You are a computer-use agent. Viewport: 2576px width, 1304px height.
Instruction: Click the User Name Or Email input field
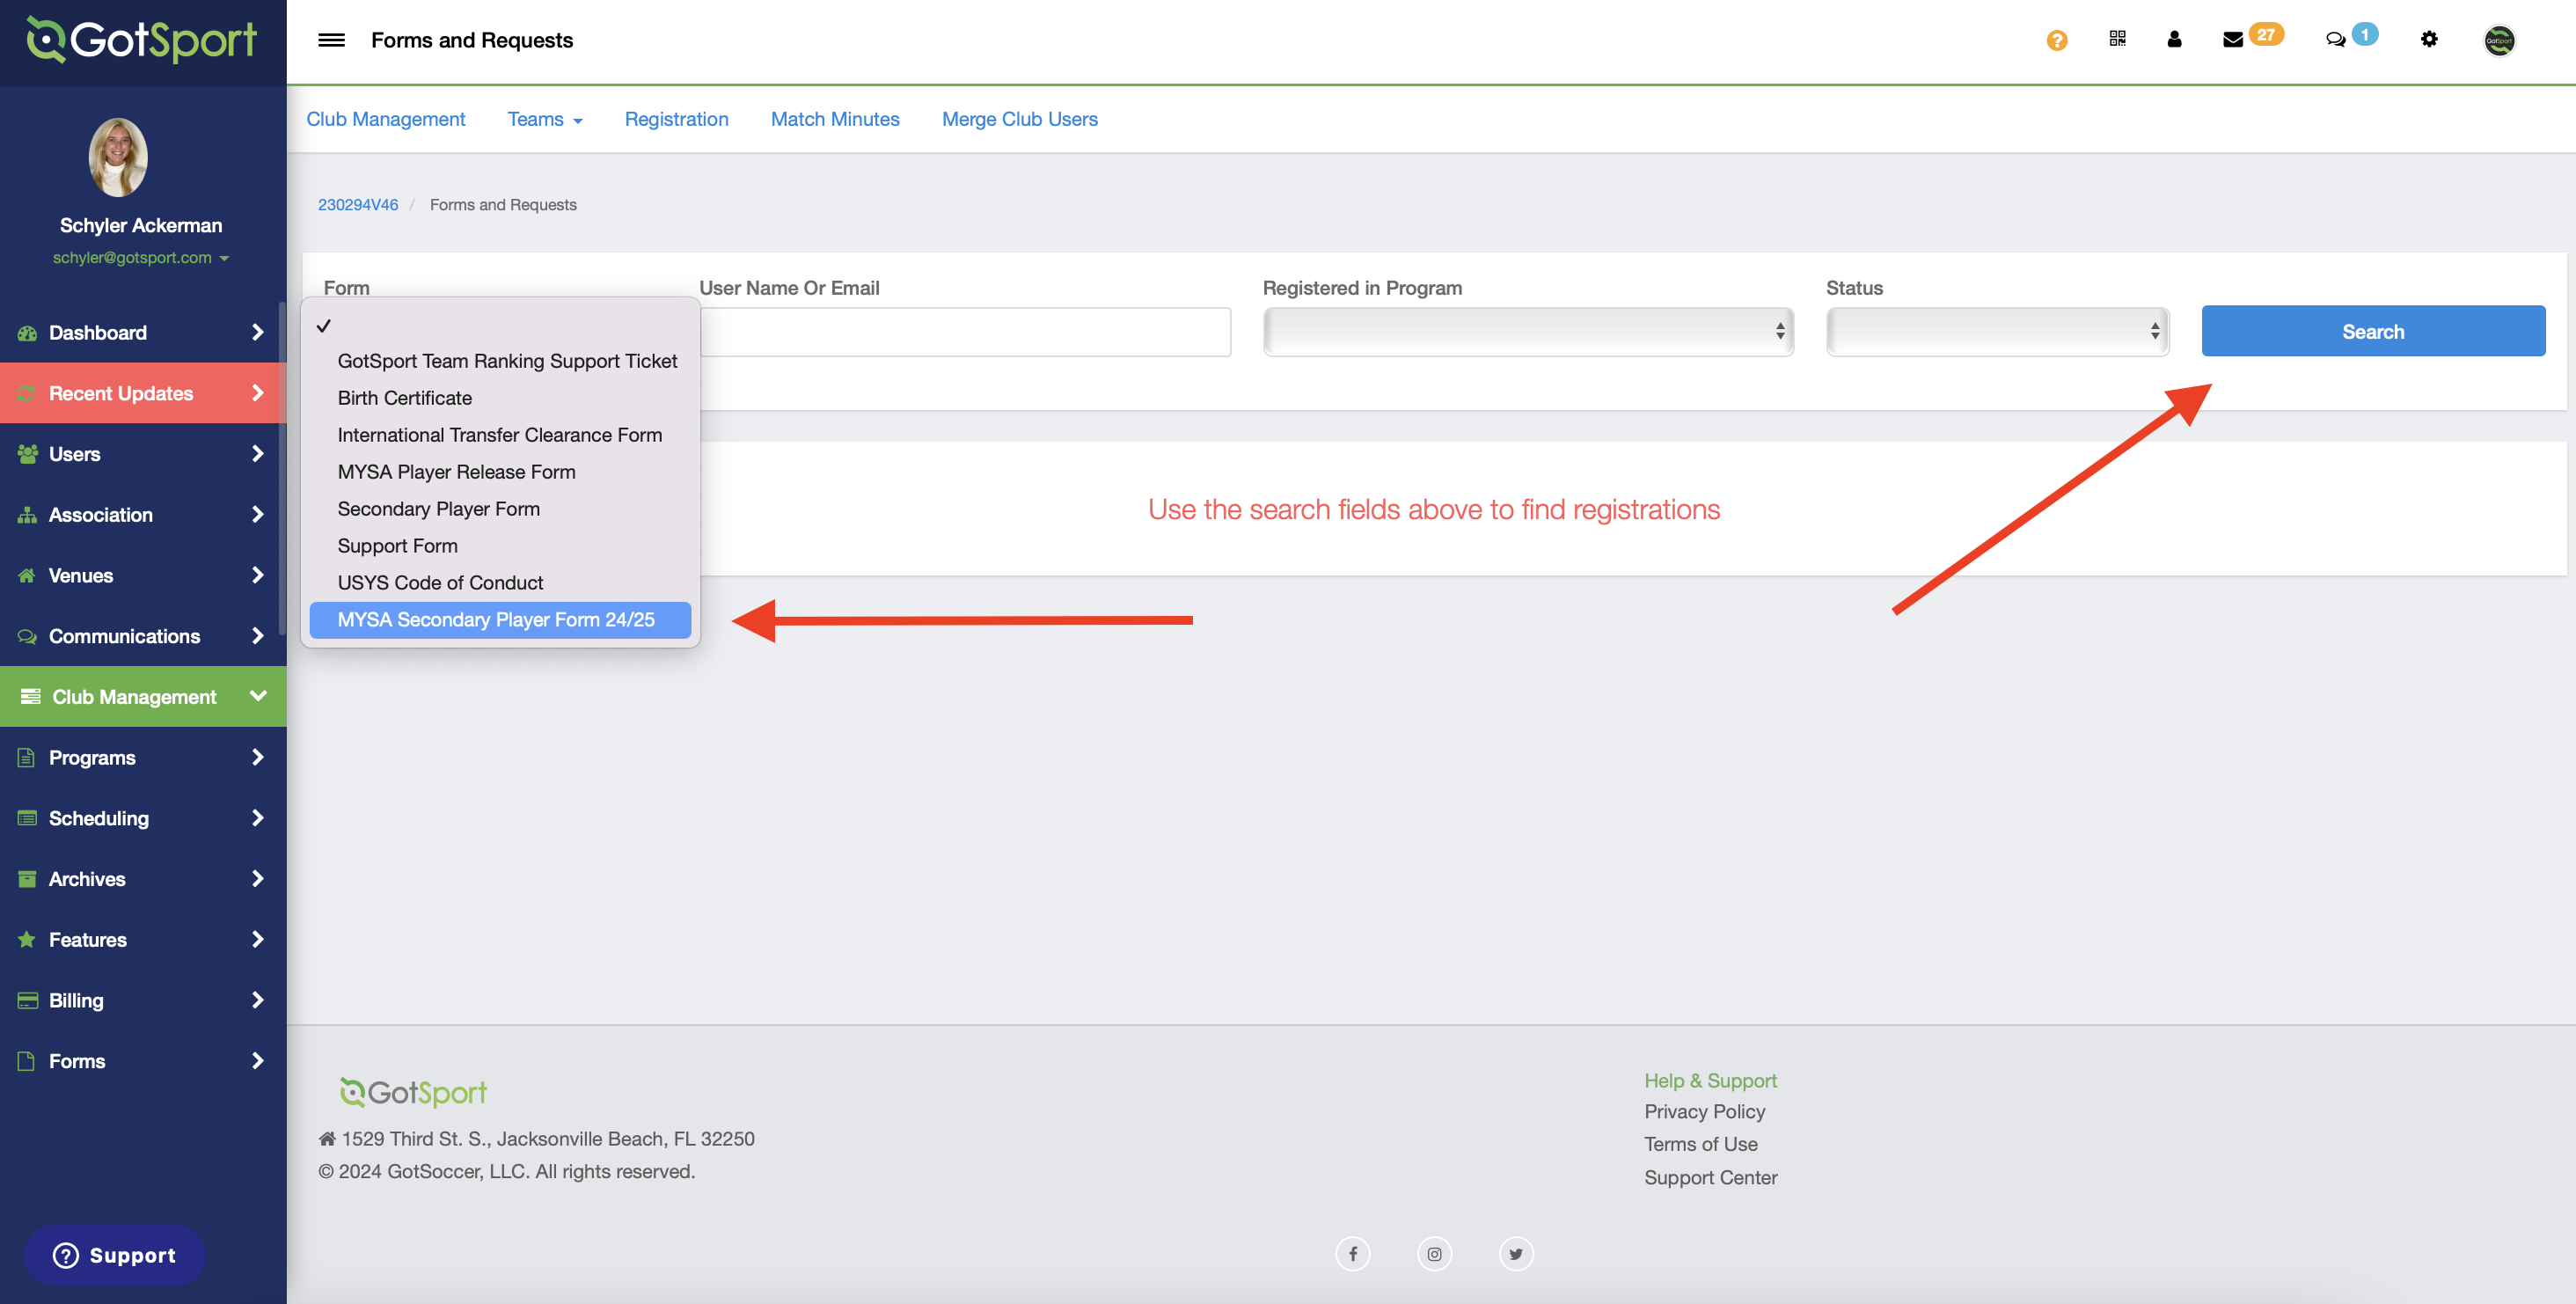pos(965,331)
